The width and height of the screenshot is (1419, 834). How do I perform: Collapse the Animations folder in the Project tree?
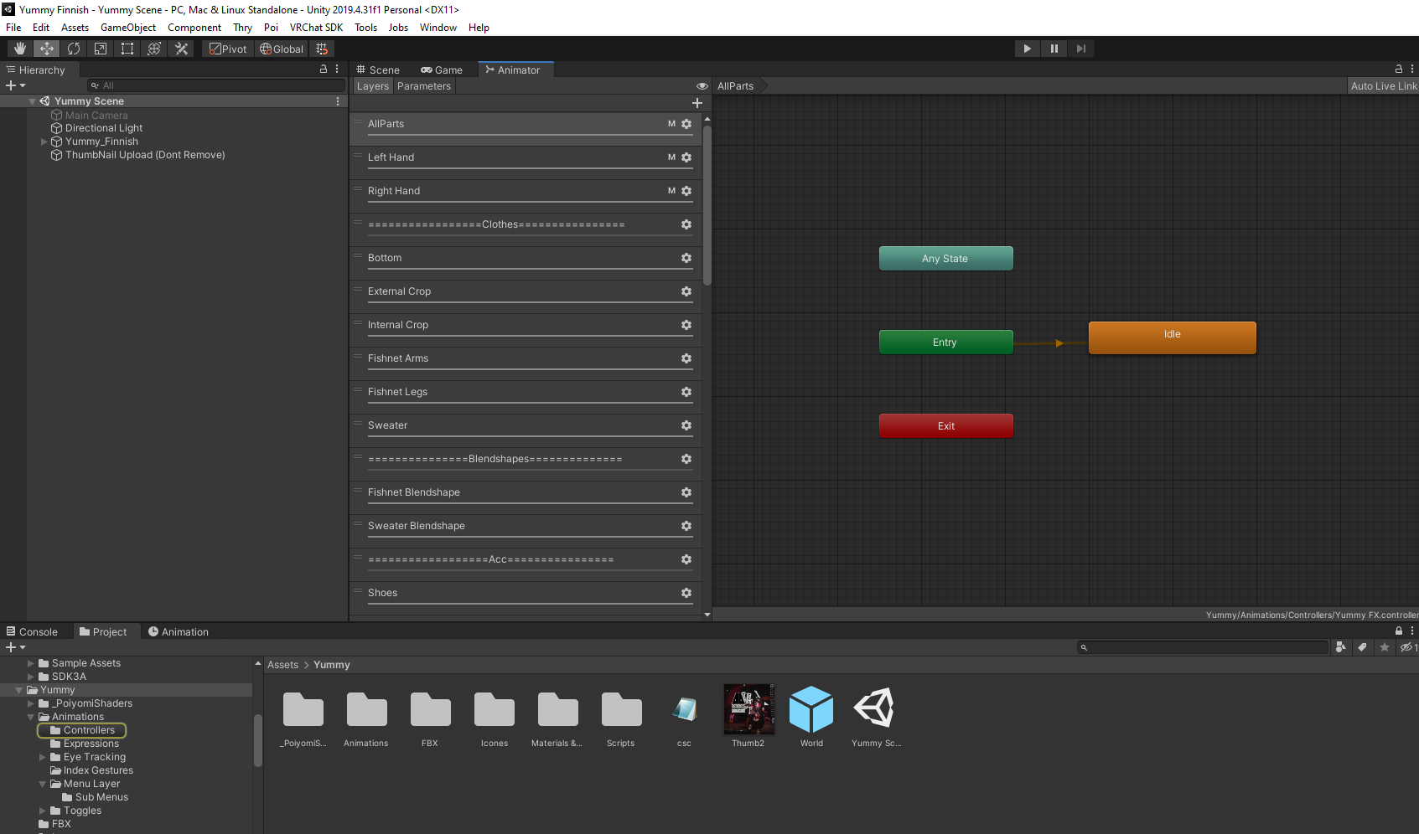(30, 717)
